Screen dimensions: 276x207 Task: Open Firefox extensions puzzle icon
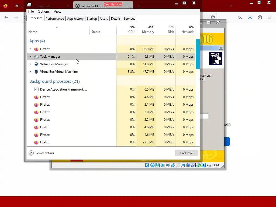coord(260,17)
